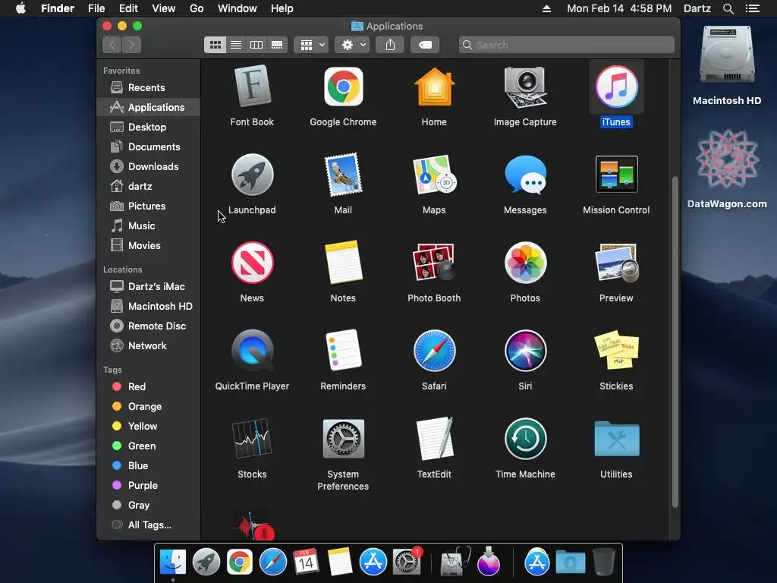Select QuickTime Player
The height and width of the screenshot is (583, 777).
252,351
